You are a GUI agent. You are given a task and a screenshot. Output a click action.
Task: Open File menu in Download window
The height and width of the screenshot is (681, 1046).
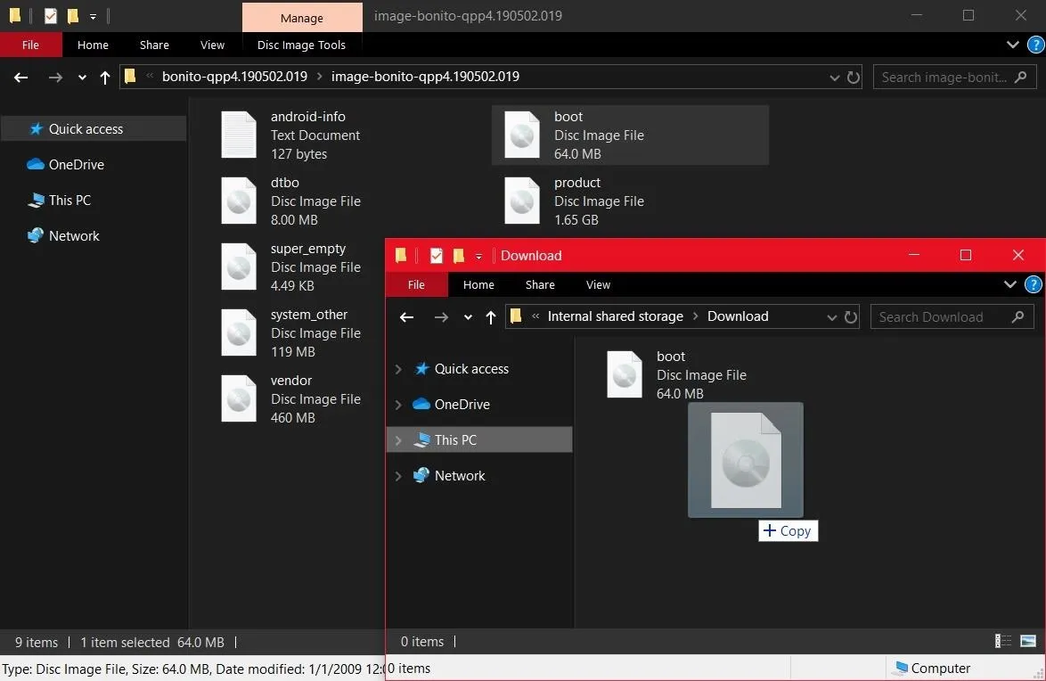point(416,284)
